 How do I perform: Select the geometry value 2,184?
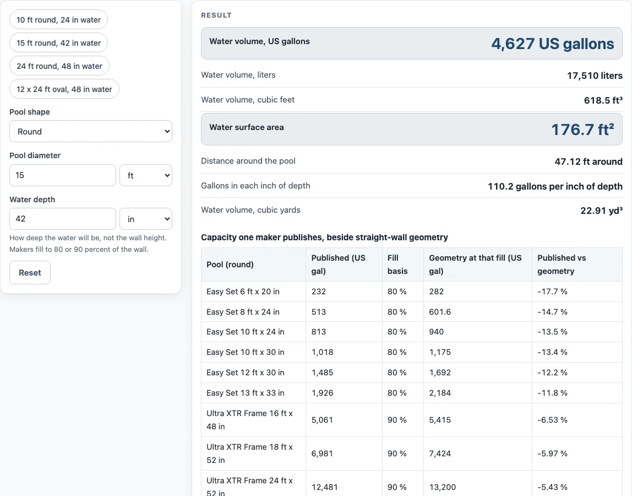[x=440, y=393]
